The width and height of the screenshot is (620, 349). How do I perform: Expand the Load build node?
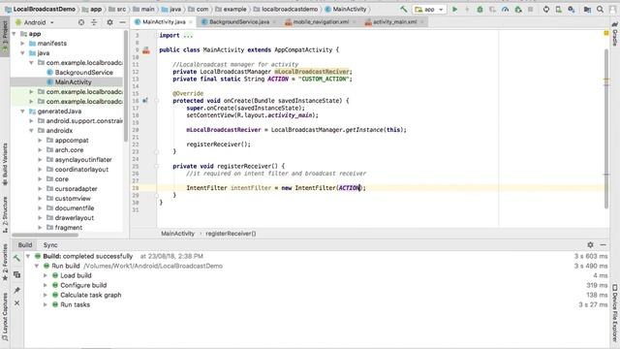click(46, 275)
